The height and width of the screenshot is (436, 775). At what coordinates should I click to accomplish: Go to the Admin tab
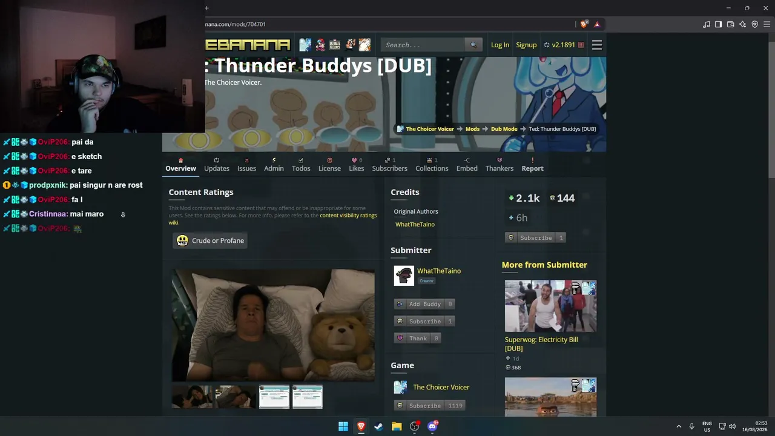274,165
